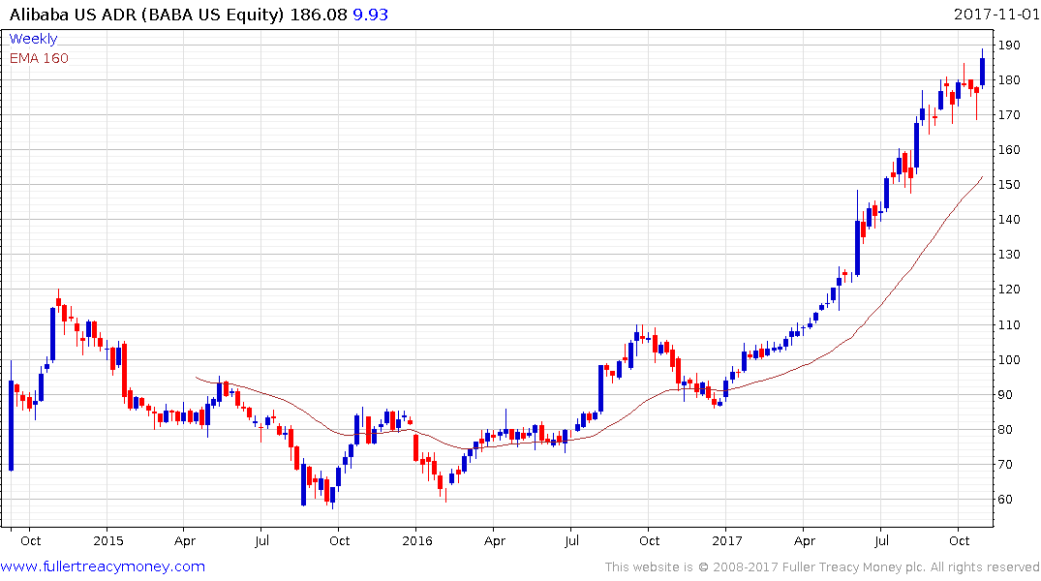Click the 110 price axis label
Screen dimensions: 1041x581
coord(1009,324)
